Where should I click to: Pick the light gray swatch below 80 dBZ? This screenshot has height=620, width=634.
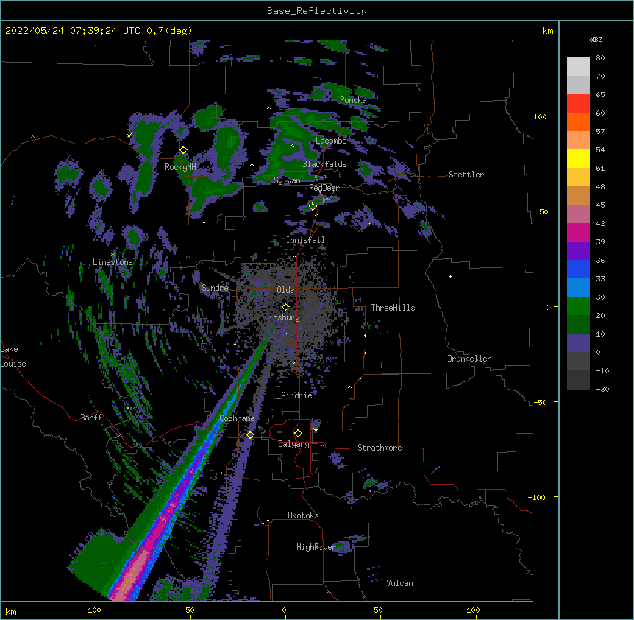point(578,67)
